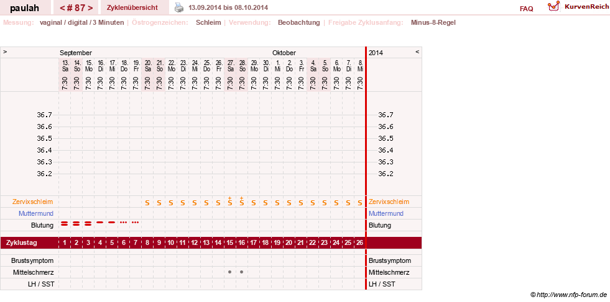Click the Schleim estrogen sign value
Viewport: 610px width, 302px height.
tap(208, 22)
